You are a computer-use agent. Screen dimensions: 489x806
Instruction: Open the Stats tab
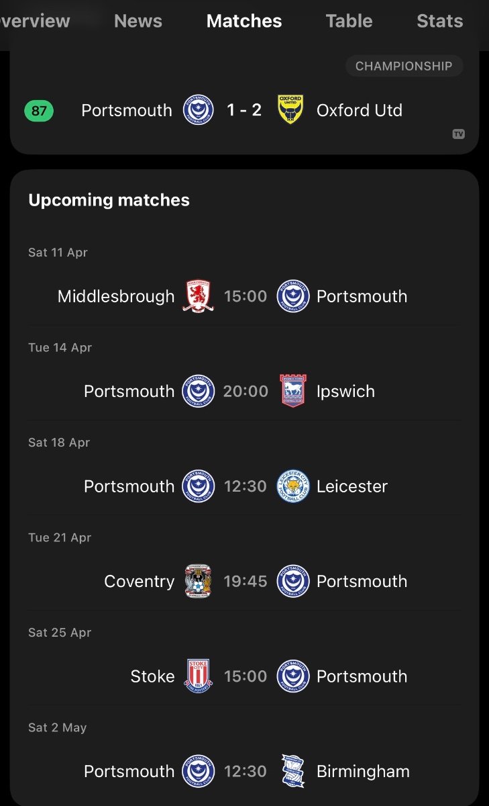439,21
